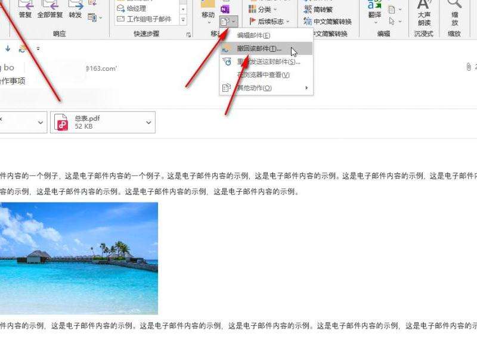Click the OneNote icon
Image resolution: width=477 pixels, height=346 pixels.
pyautogui.click(x=225, y=10)
